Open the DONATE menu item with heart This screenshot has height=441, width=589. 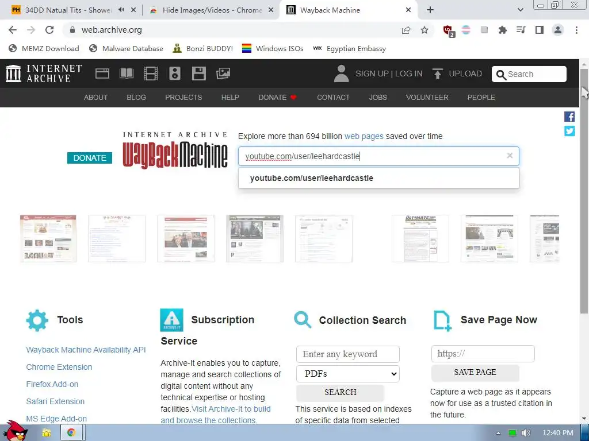coord(277,98)
